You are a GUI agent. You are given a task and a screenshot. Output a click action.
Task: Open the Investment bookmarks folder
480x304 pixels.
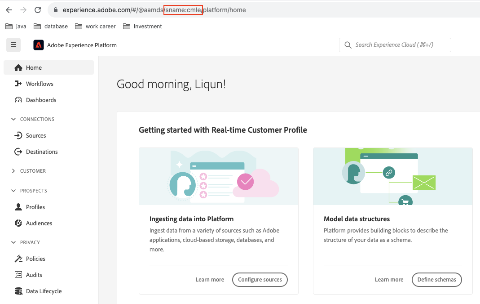click(143, 27)
